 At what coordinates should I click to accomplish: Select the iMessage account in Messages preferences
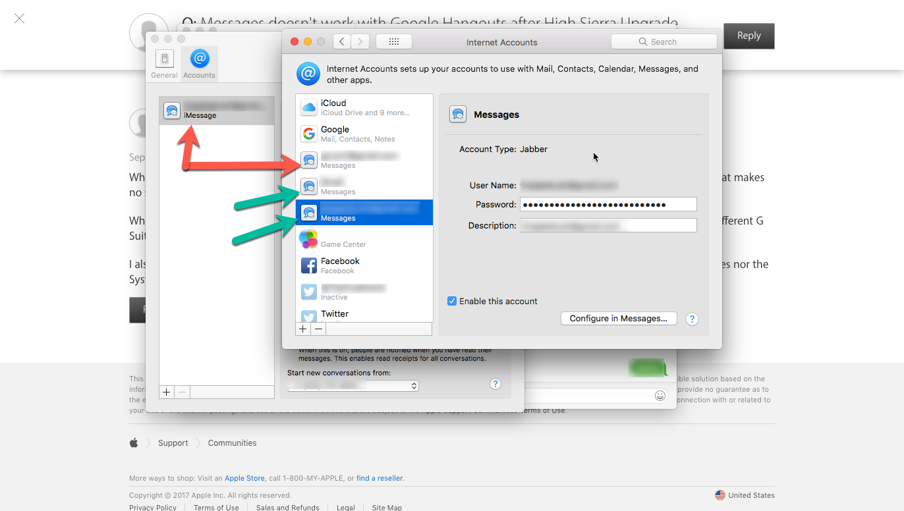pyautogui.click(x=217, y=111)
